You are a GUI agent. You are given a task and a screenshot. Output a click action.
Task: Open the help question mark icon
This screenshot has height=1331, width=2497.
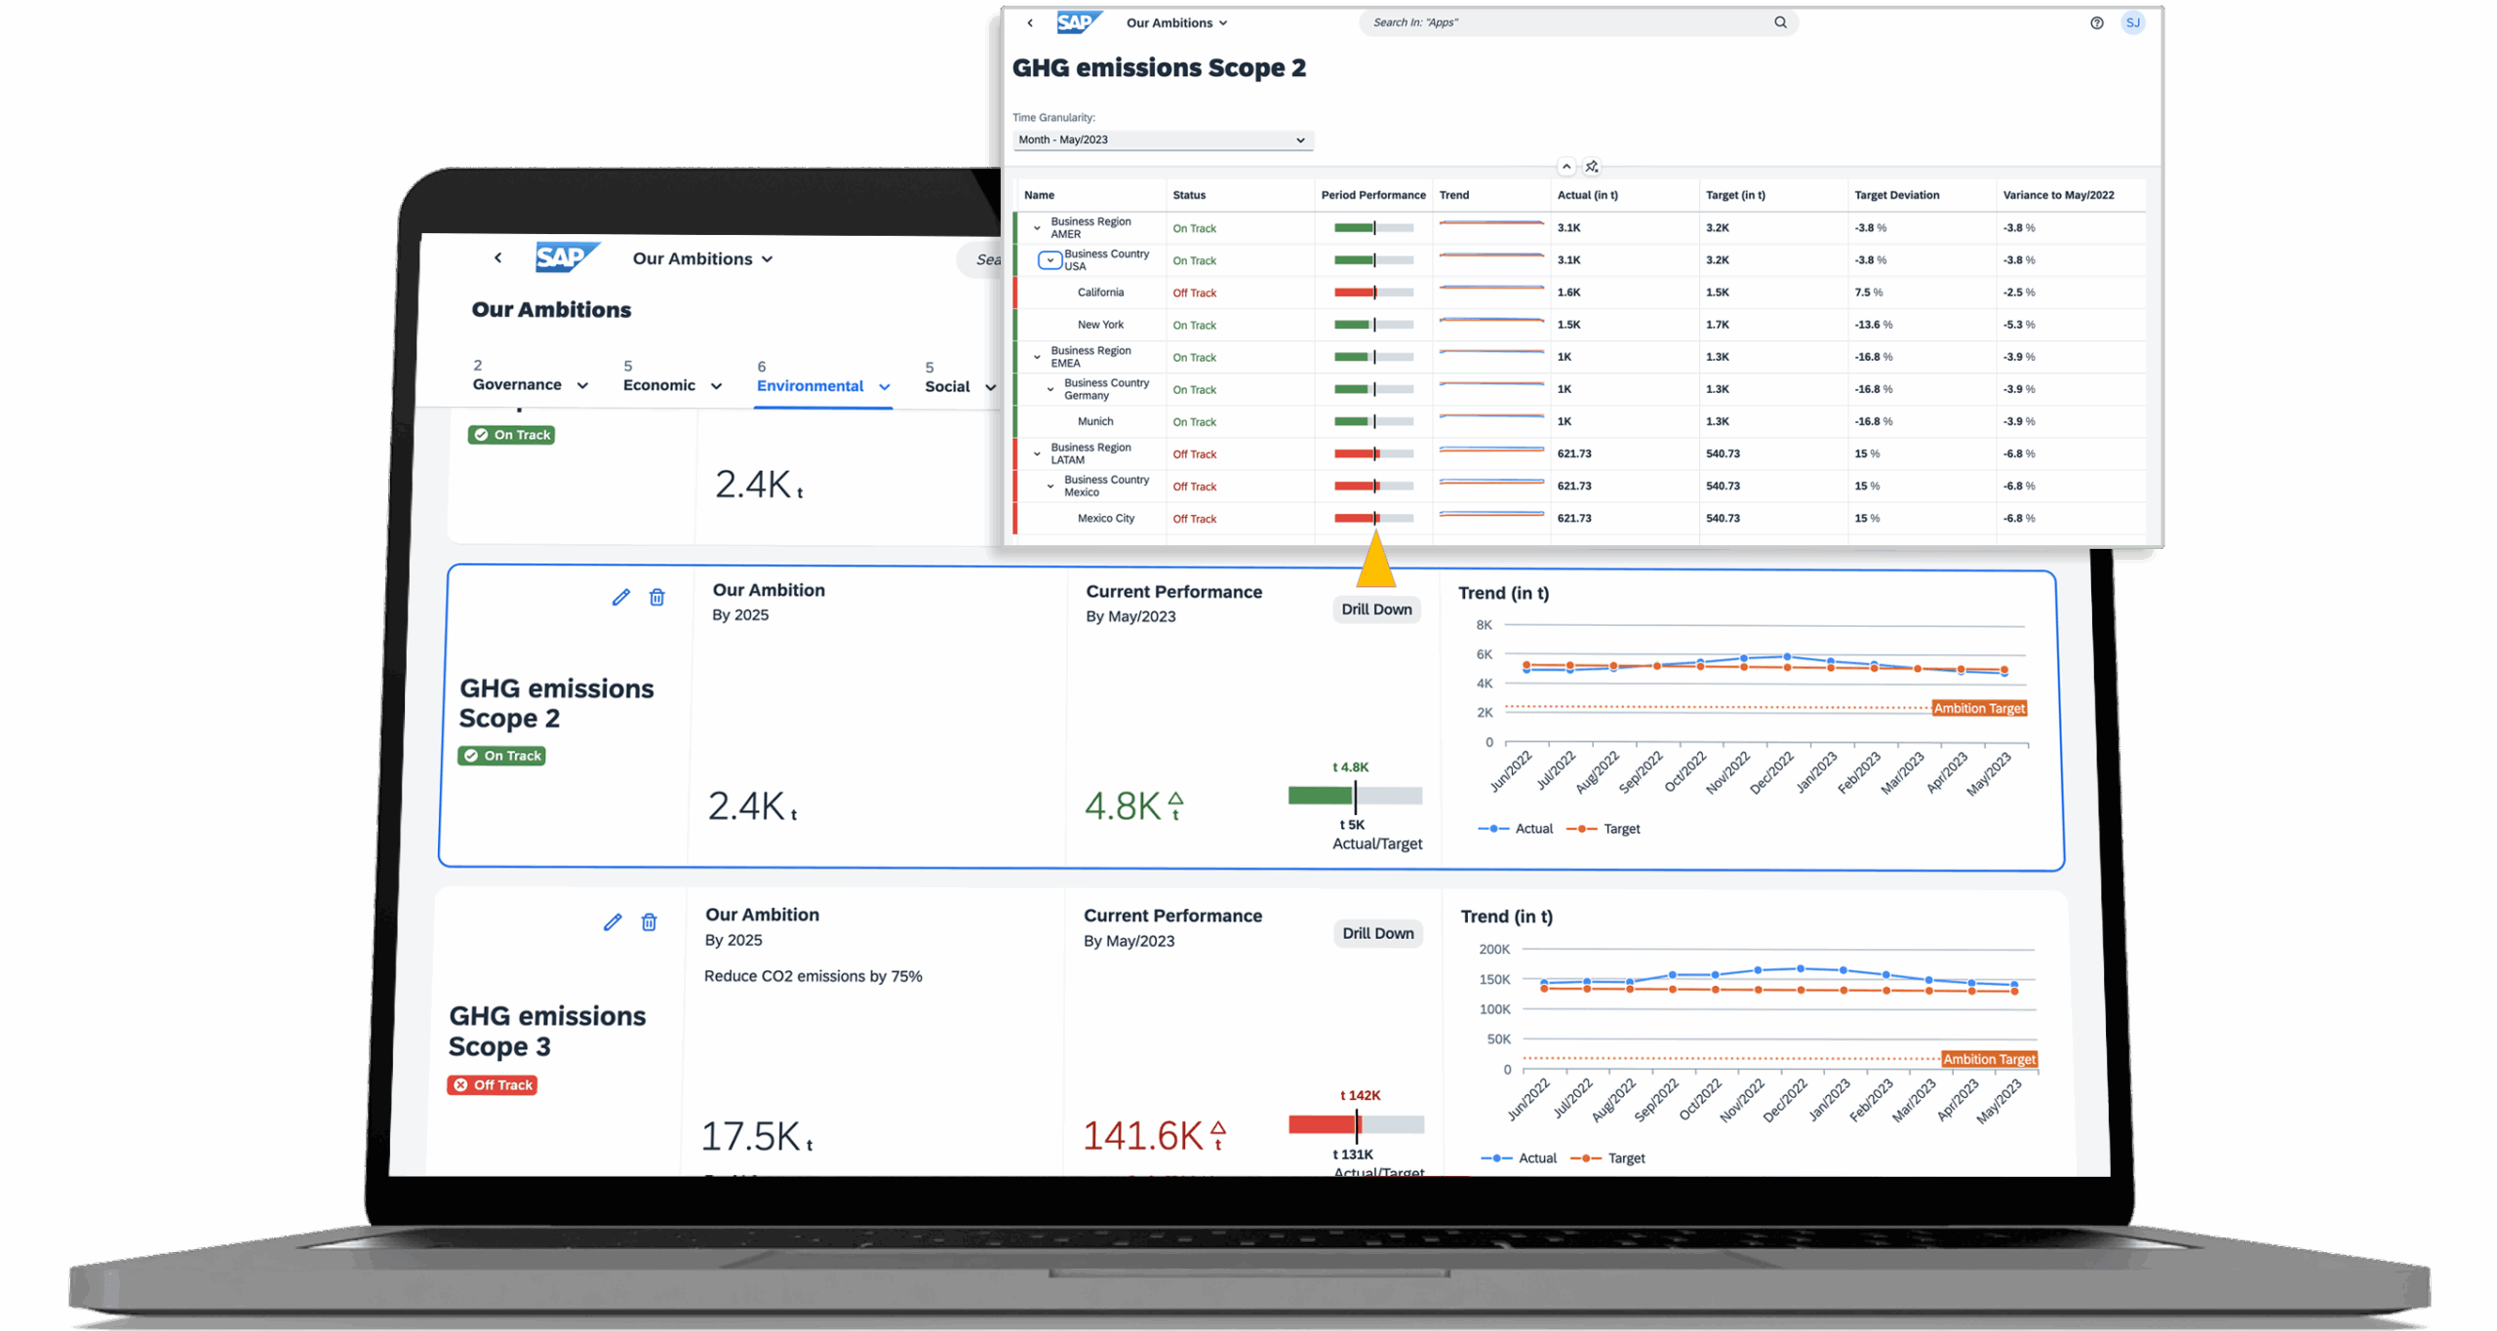tap(2096, 22)
